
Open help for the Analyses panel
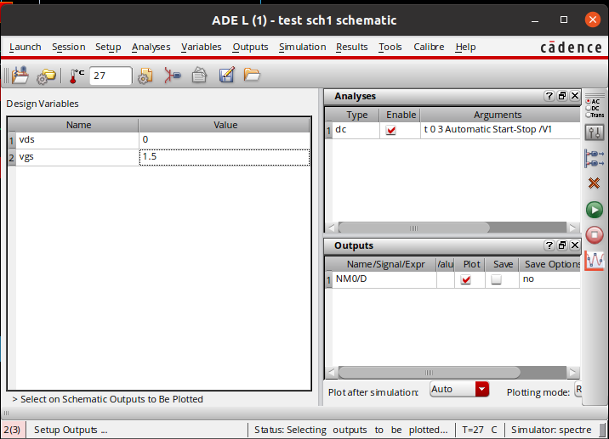point(549,96)
